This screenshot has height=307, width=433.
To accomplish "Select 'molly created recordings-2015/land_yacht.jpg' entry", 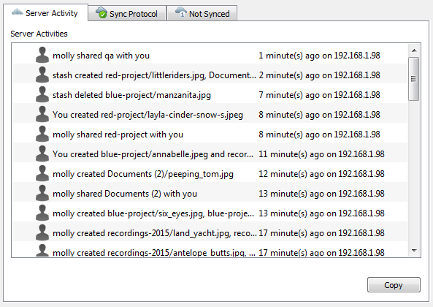I will coord(210,233).
